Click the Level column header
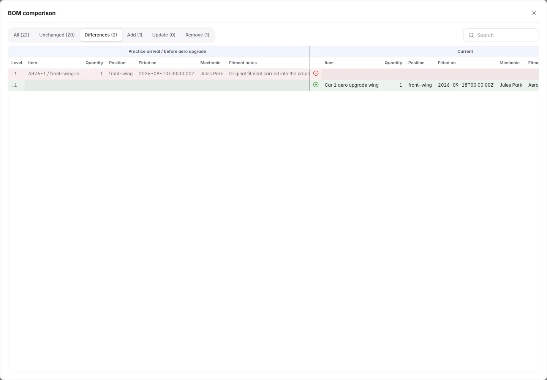Image resolution: width=547 pixels, height=380 pixels. (17, 63)
